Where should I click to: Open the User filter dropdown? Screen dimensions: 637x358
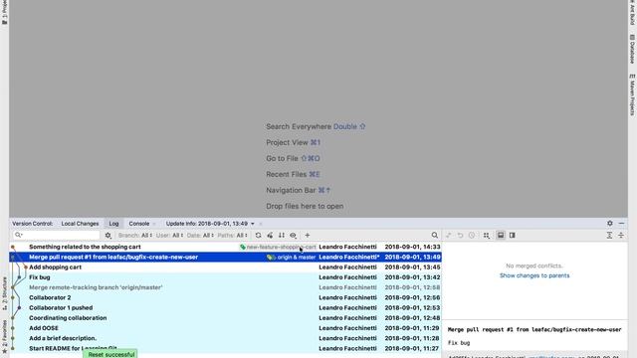tap(170, 235)
